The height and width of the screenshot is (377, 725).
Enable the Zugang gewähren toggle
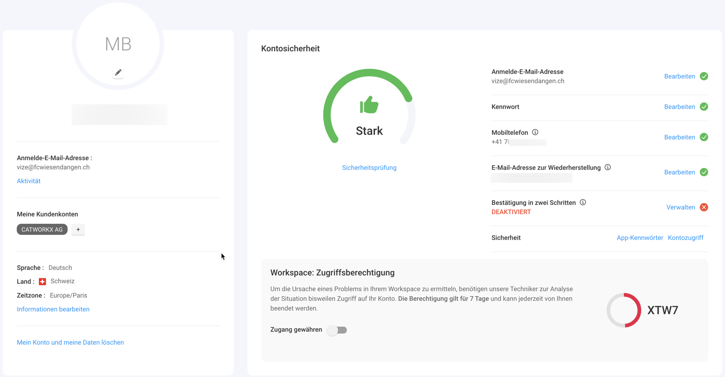337,330
